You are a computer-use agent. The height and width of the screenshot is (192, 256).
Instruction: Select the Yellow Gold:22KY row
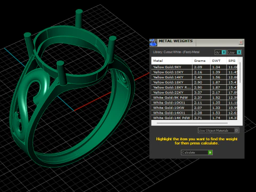[195, 92]
